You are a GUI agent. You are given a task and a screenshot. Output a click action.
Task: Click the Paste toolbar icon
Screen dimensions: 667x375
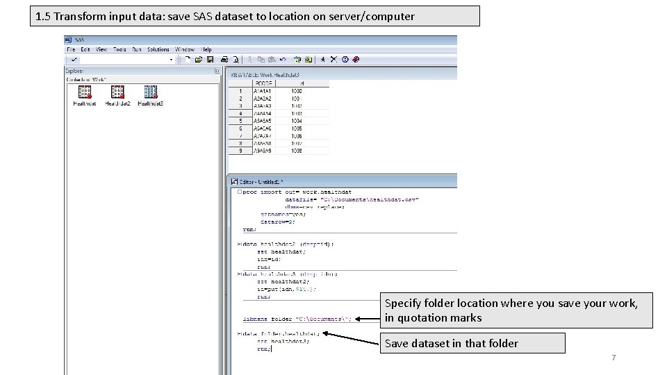coord(272,60)
